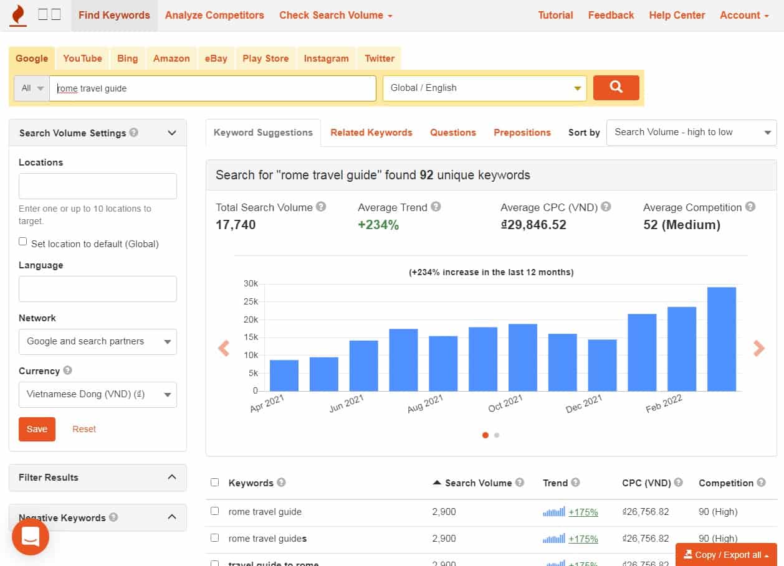The height and width of the screenshot is (566, 784).
Task: Click help icon beside Search Volume Settings
Action: pyautogui.click(x=134, y=133)
